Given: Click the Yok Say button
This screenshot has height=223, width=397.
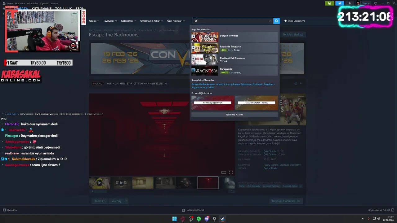Looking at the screenshot, I should pyautogui.click(x=116, y=201).
